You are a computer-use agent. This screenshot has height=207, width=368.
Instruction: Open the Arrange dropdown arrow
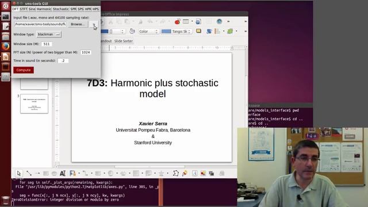[236, 31]
